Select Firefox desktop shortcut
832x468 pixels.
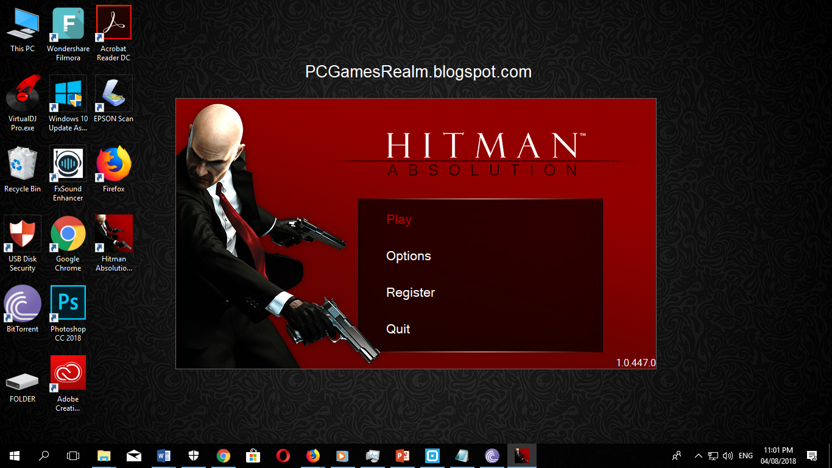[x=114, y=169]
